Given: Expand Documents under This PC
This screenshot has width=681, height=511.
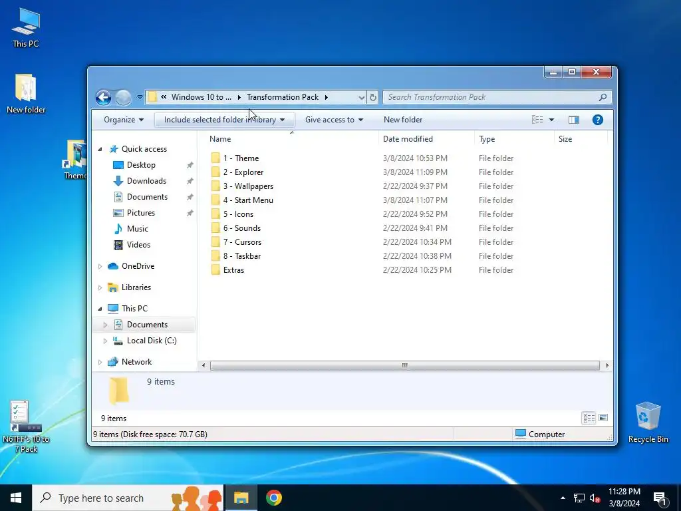Looking at the screenshot, I should tap(105, 325).
